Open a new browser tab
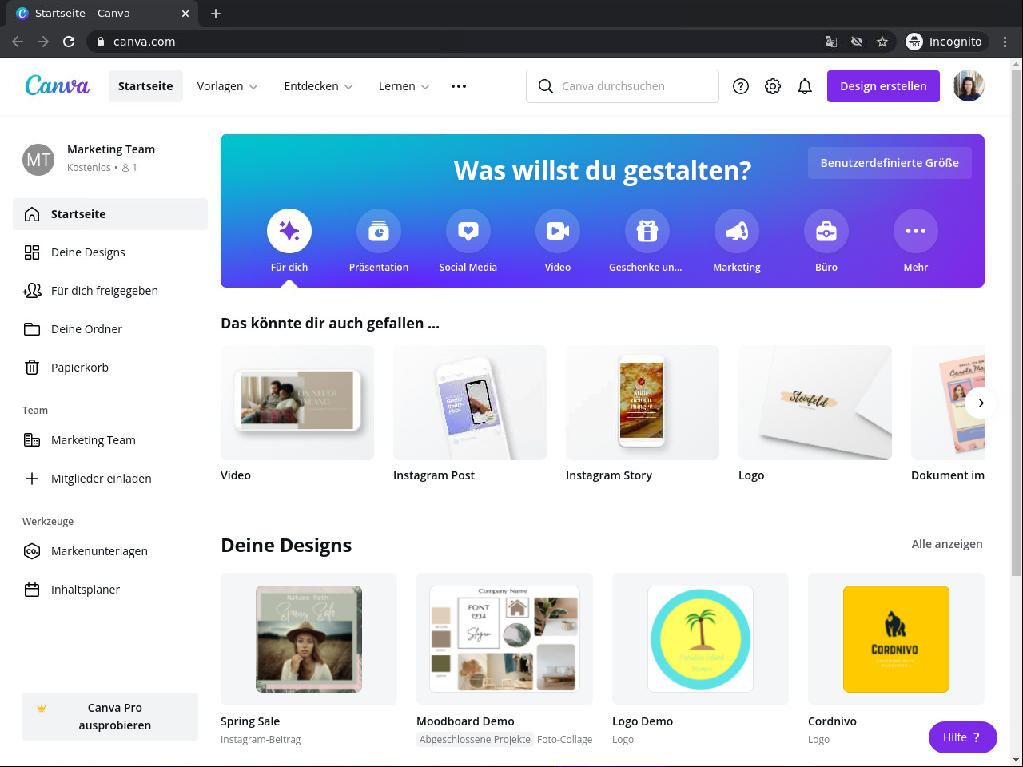The height and width of the screenshot is (767, 1023). click(x=216, y=14)
